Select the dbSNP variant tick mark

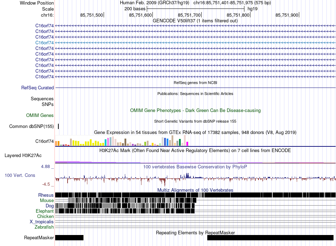pyautogui.click(x=58, y=126)
